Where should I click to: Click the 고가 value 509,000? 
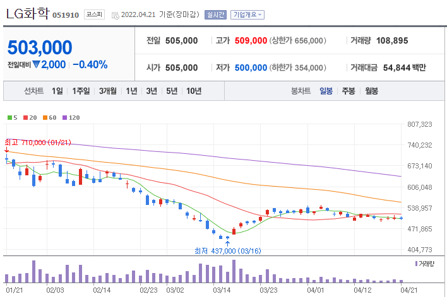point(251,41)
